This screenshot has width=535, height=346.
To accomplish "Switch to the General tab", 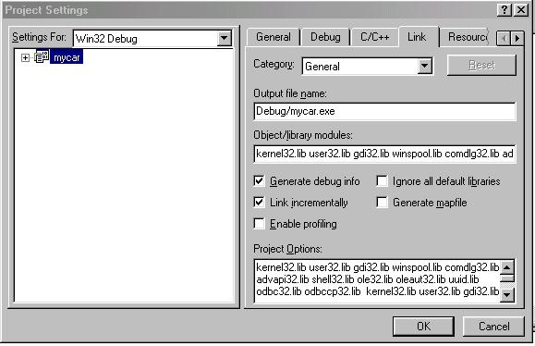I will 274,37.
